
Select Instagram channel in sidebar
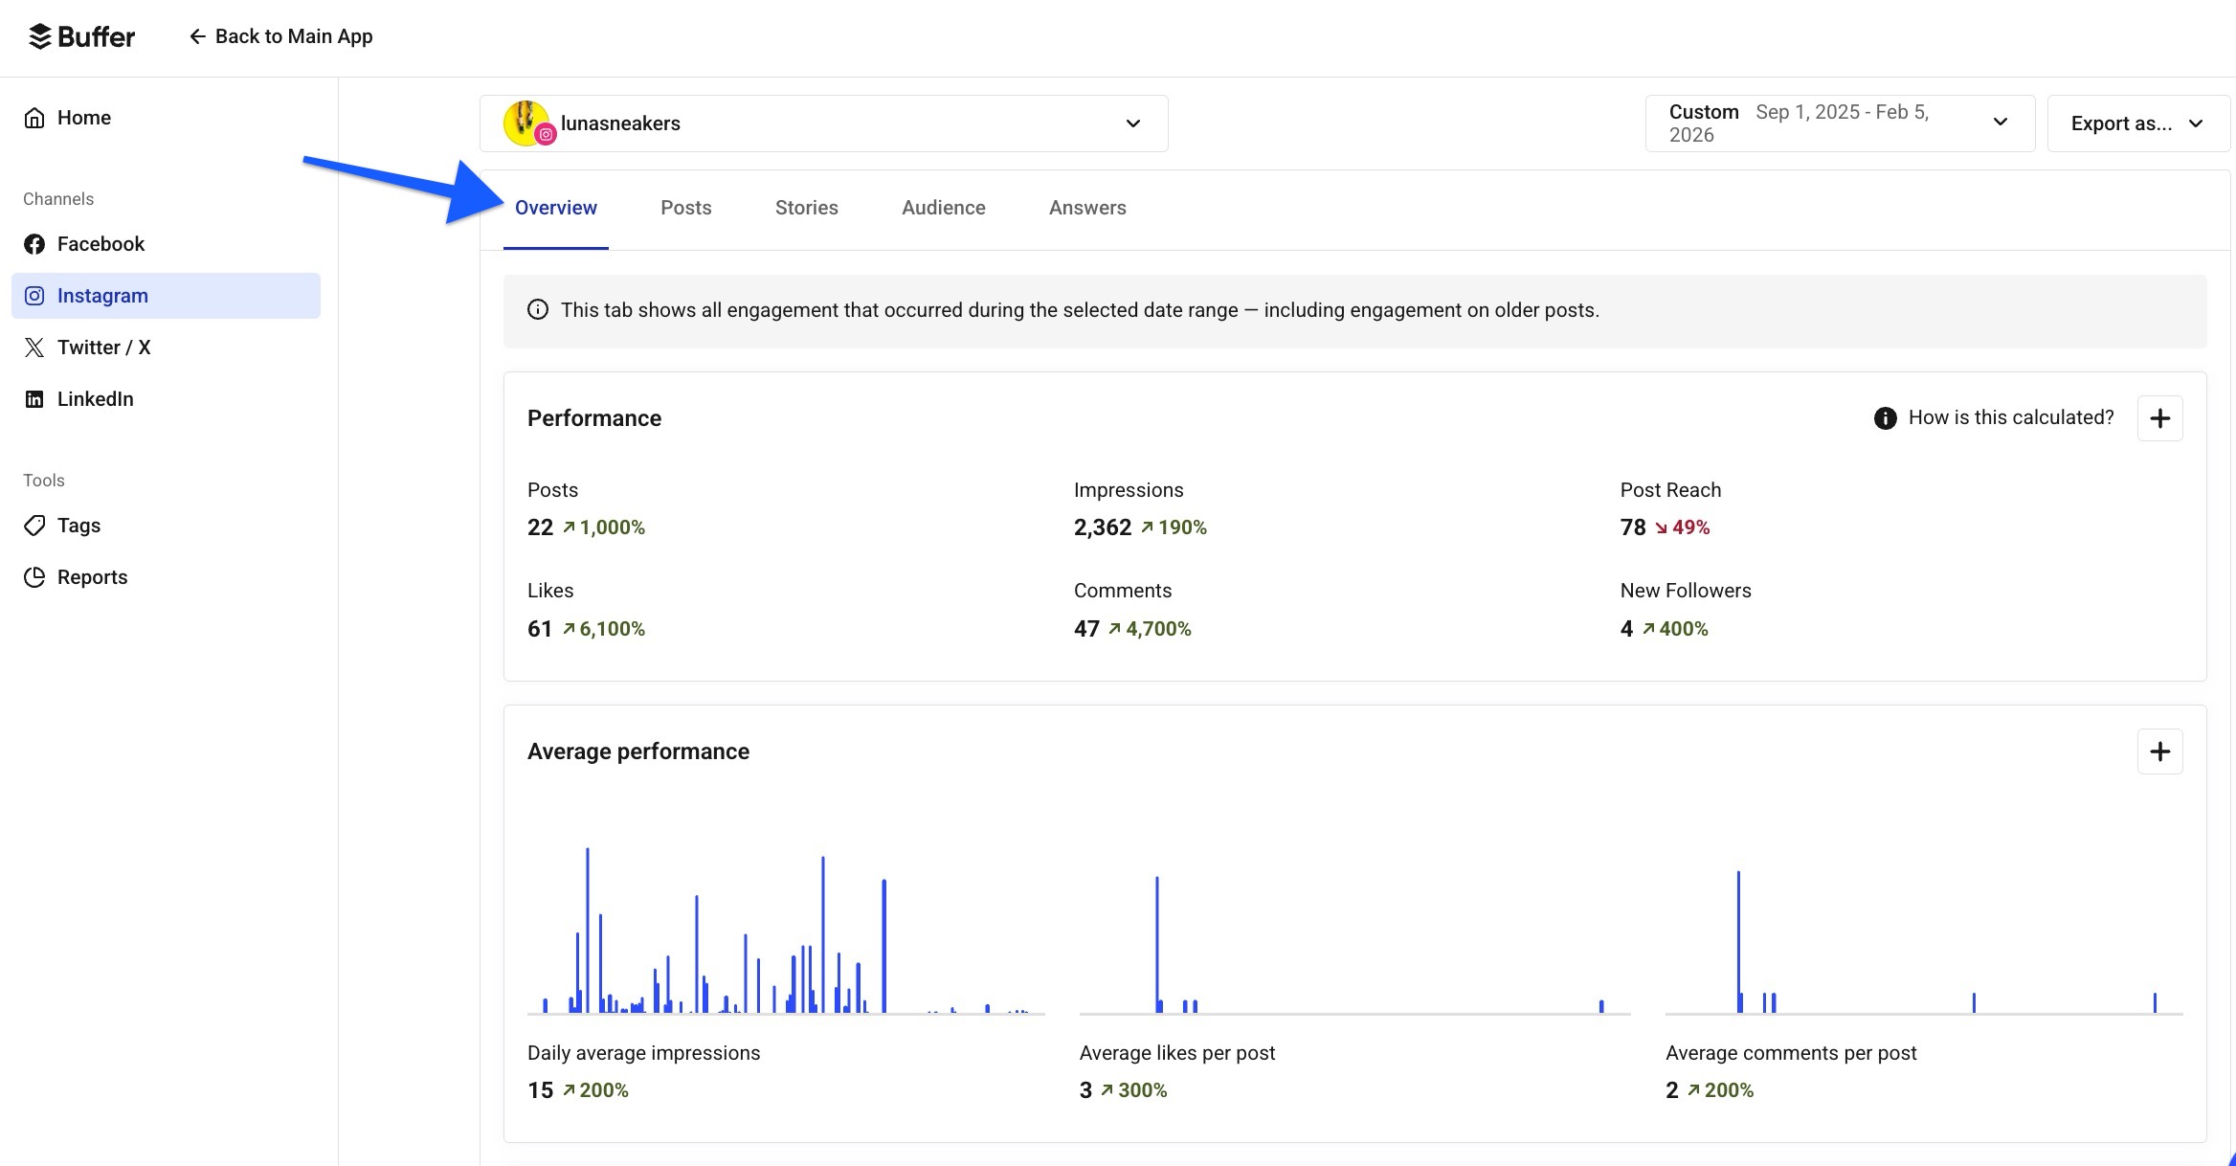[x=166, y=296]
